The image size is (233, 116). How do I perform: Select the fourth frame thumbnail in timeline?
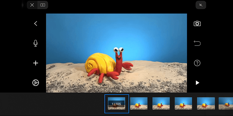click(183, 104)
